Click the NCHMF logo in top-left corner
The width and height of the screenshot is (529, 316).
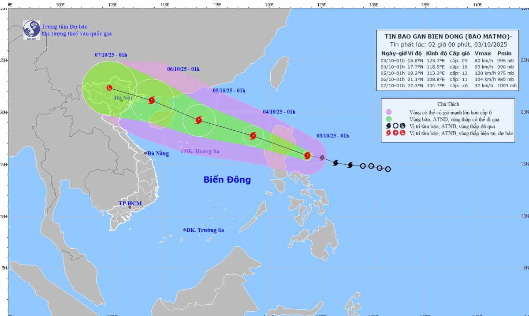[32, 29]
